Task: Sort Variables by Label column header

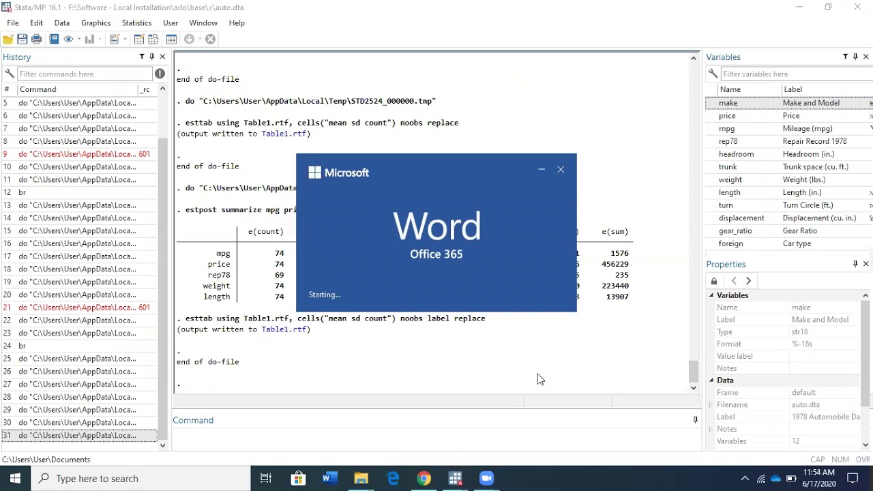Action: (x=827, y=89)
